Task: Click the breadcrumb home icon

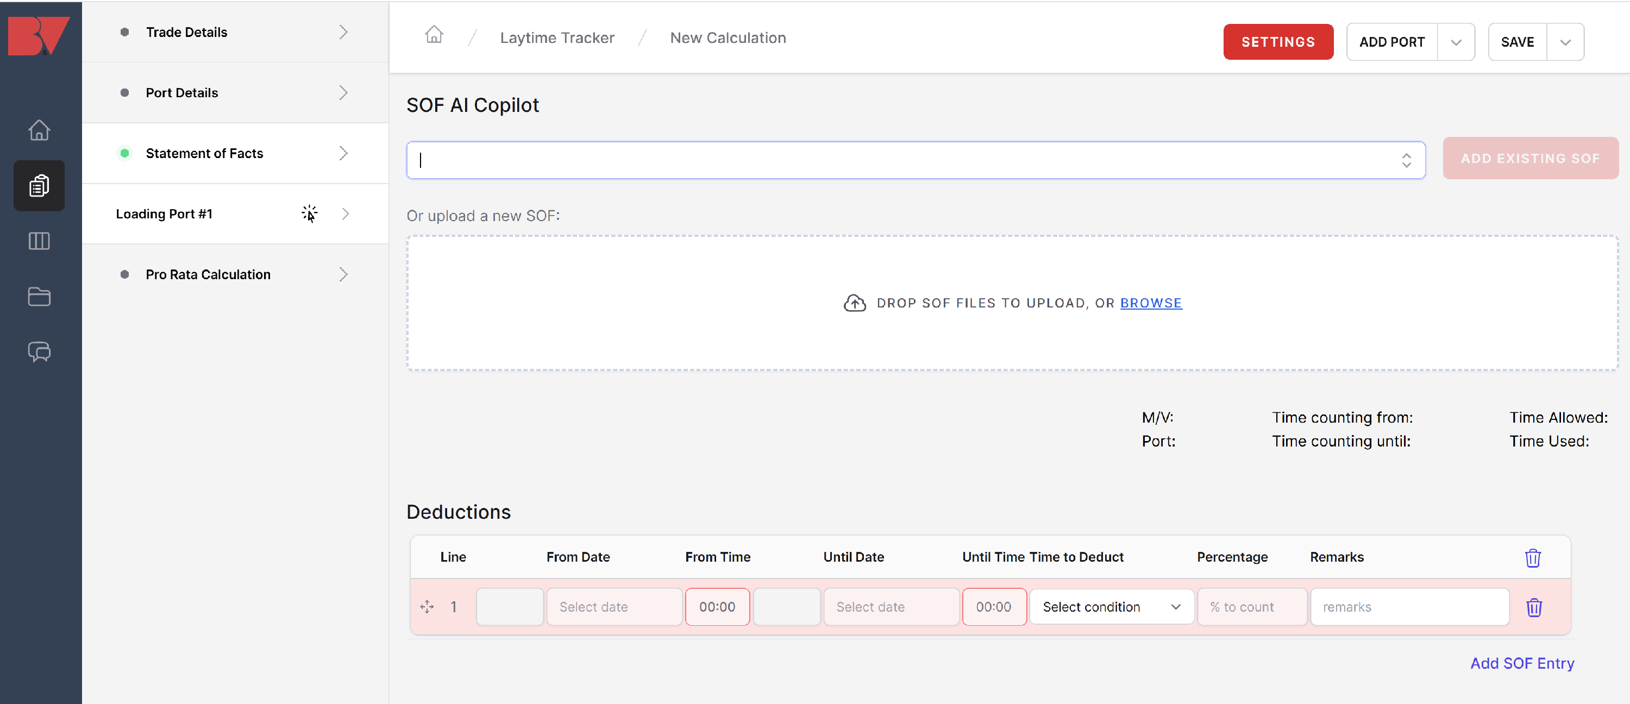Action: tap(434, 35)
